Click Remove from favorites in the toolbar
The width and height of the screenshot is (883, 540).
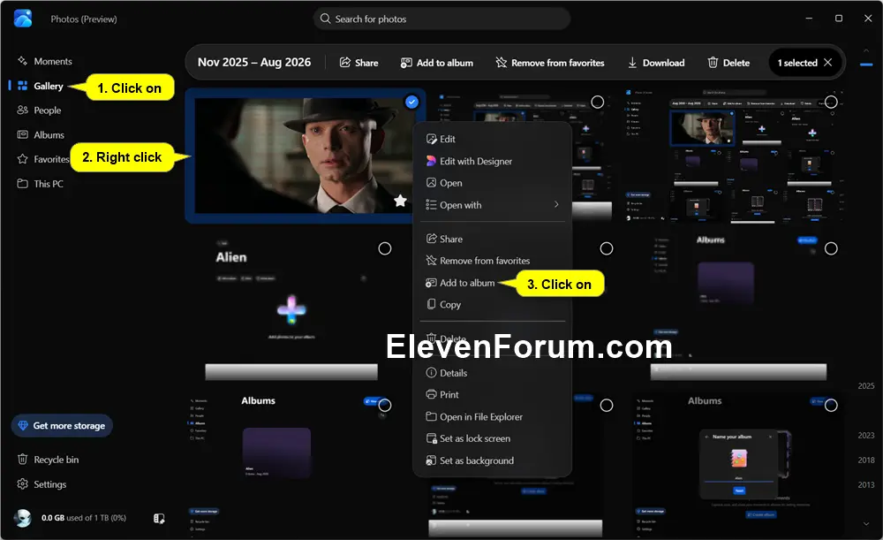(549, 63)
